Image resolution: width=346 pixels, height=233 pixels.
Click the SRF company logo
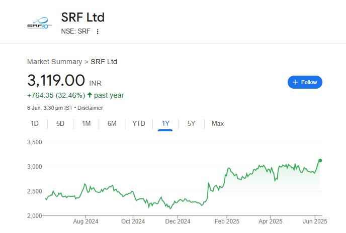click(x=40, y=23)
